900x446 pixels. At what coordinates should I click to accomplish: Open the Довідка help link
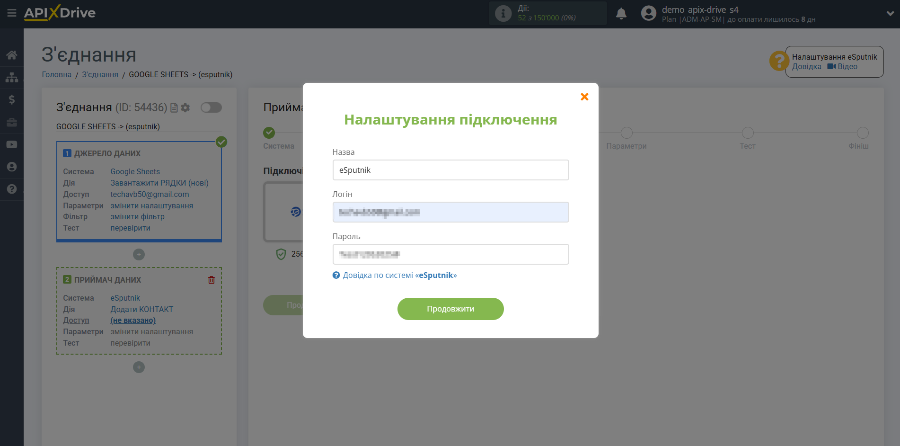click(x=806, y=67)
